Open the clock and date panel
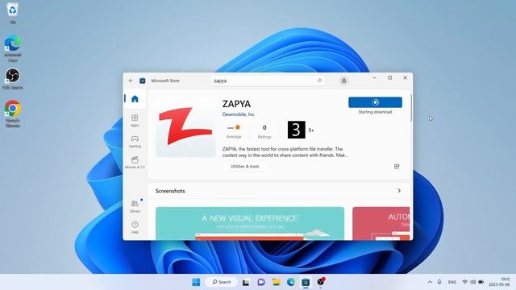 click(499, 282)
